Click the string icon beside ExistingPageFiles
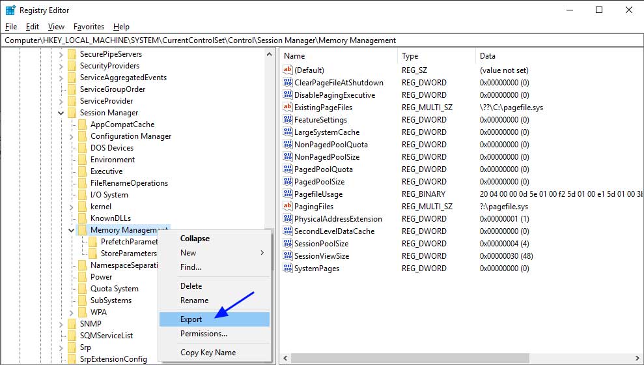 pyautogui.click(x=288, y=108)
